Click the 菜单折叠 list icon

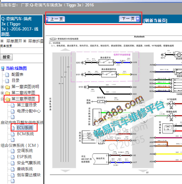25,41
